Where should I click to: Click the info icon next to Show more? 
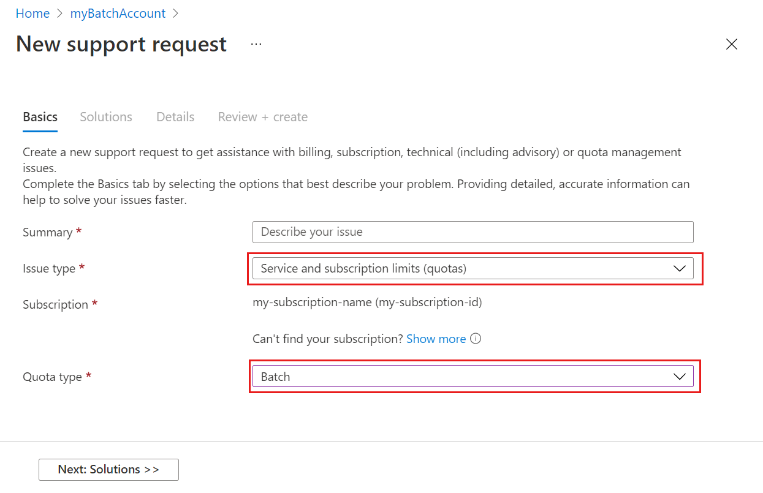coord(476,339)
